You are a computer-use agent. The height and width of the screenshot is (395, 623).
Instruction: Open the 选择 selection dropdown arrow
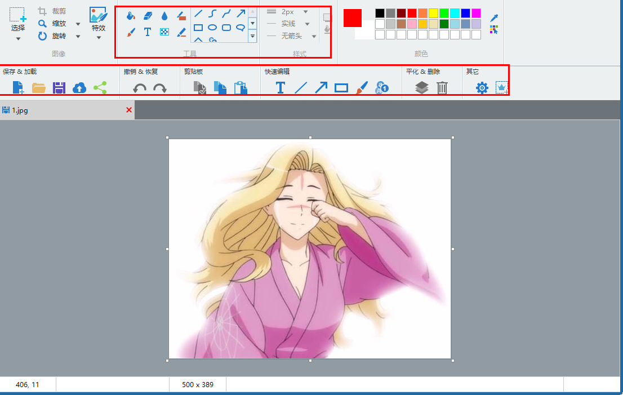(x=18, y=38)
